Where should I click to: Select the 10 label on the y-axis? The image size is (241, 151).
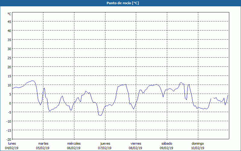9,85
